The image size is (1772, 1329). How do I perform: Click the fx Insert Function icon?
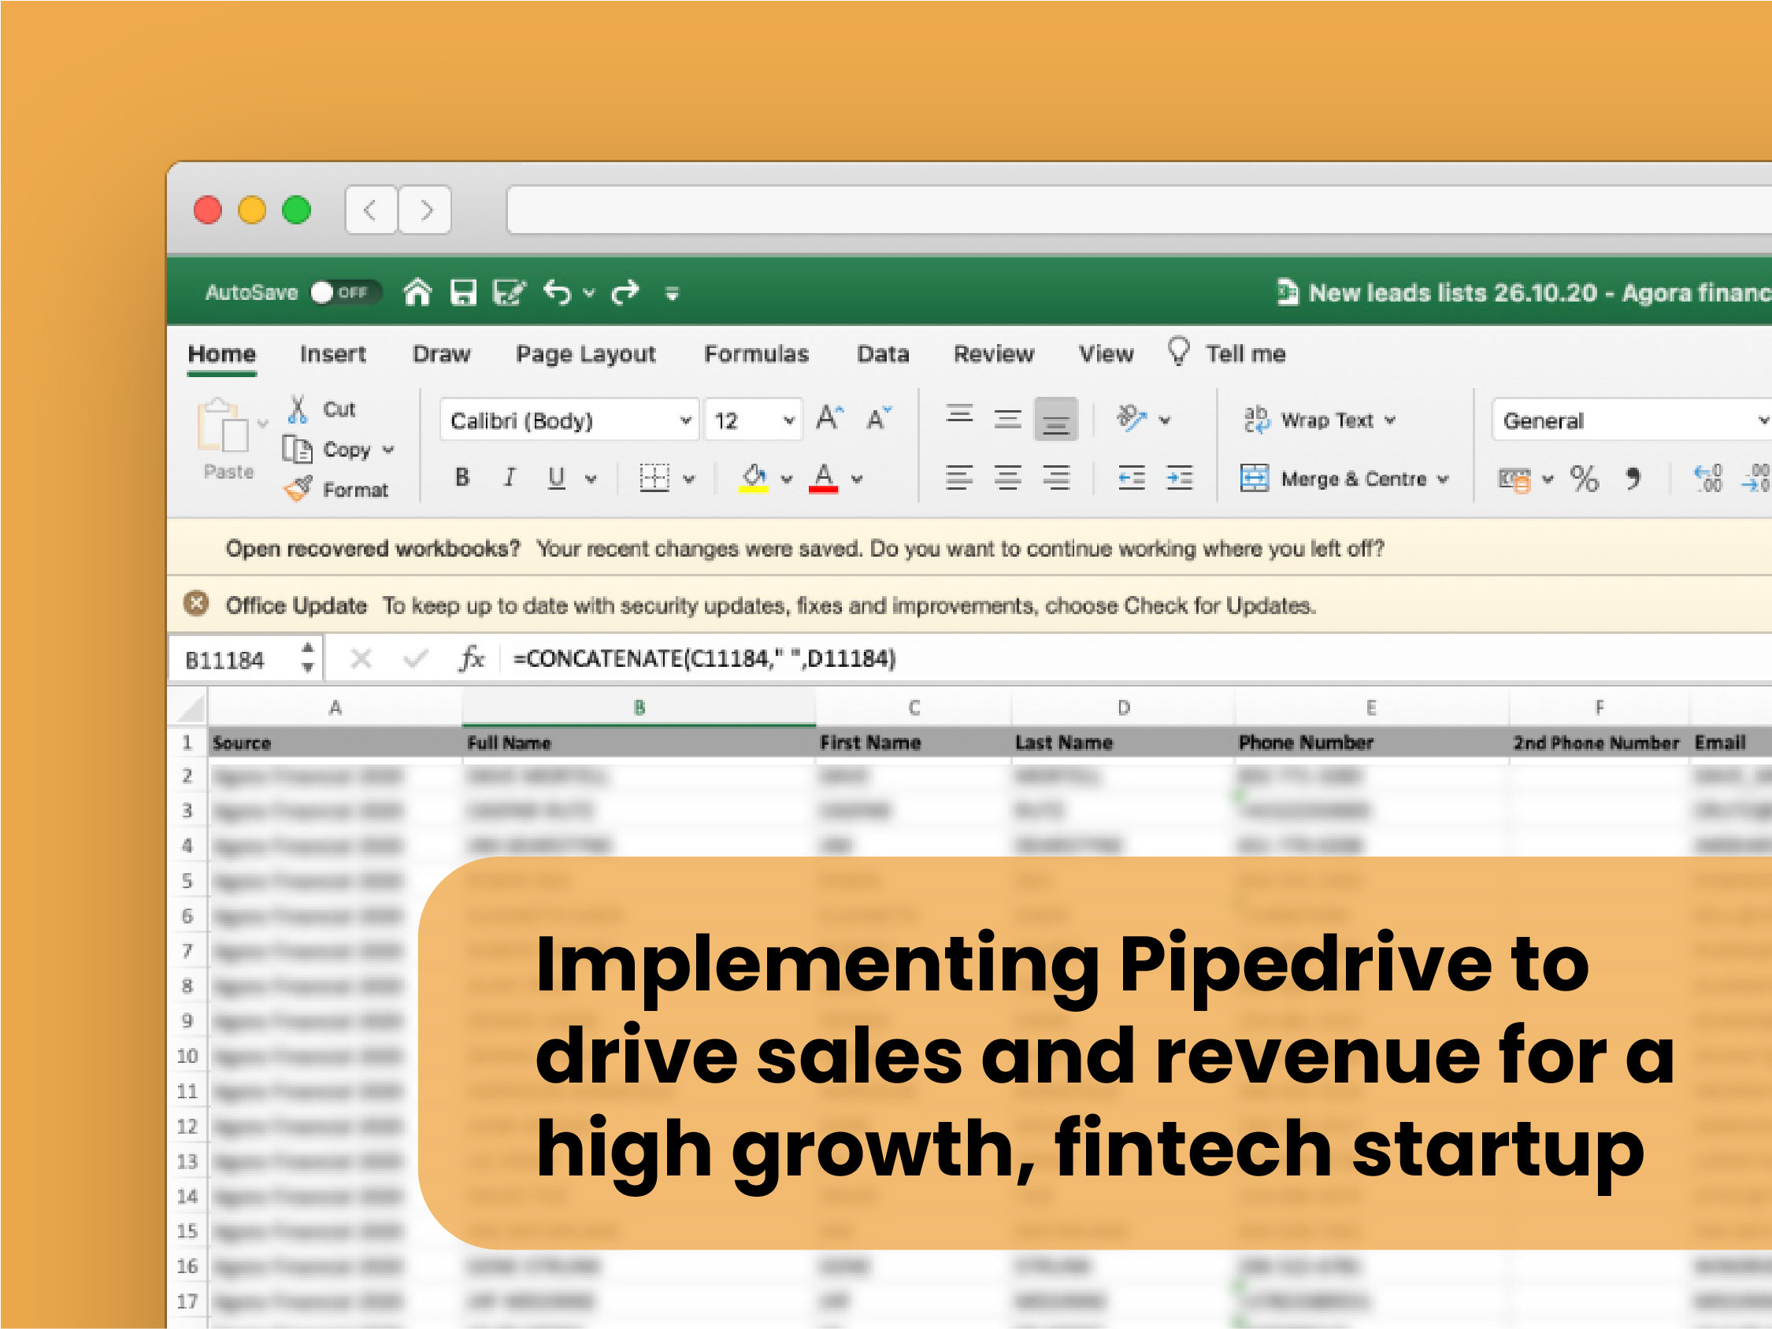[472, 658]
